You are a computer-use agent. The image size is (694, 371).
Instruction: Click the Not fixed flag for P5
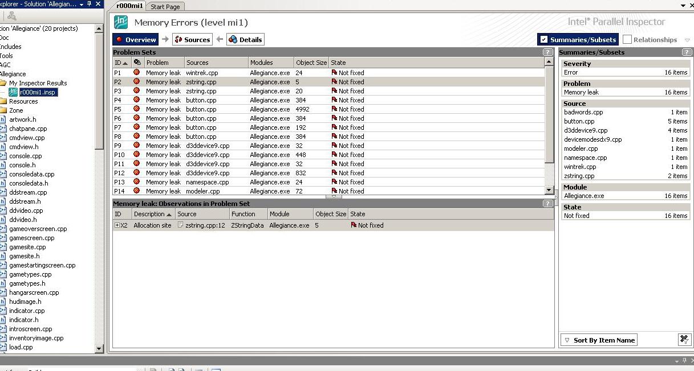[x=335, y=109]
